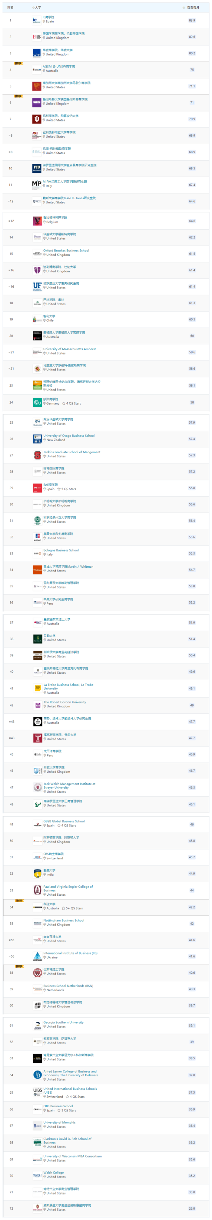Open GBSB Global Business School link
This screenshot has width=212, height=1220.
click(64, 821)
